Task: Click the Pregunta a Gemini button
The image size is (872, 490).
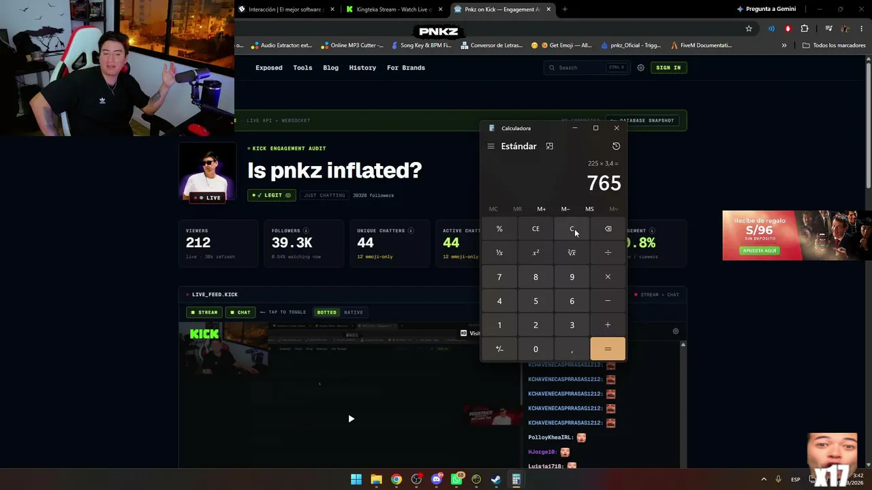Action: tap(766, 10)
